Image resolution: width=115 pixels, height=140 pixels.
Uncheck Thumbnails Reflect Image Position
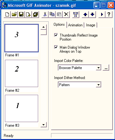pos(56,35)
